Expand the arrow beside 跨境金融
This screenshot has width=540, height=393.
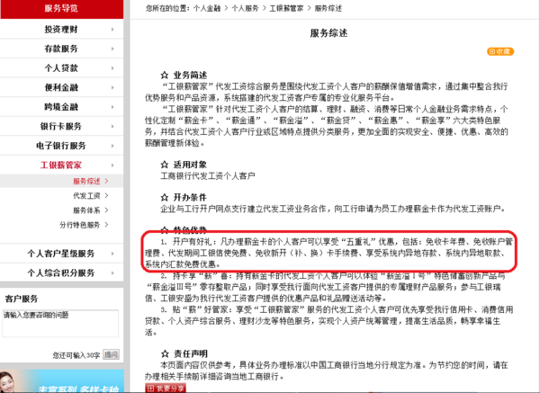point(112,107)
